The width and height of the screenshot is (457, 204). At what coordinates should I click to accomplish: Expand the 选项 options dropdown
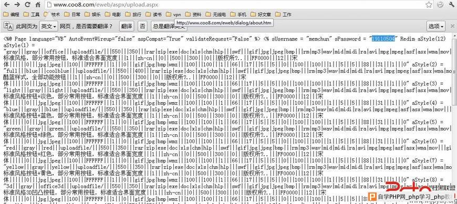click(x=435, y=26)
